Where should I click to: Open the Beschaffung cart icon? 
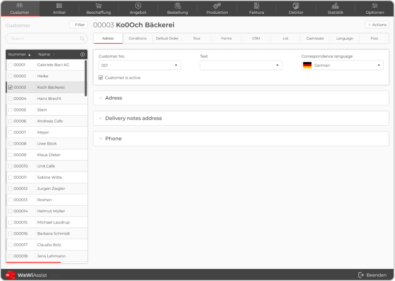(x=99, y=5)
